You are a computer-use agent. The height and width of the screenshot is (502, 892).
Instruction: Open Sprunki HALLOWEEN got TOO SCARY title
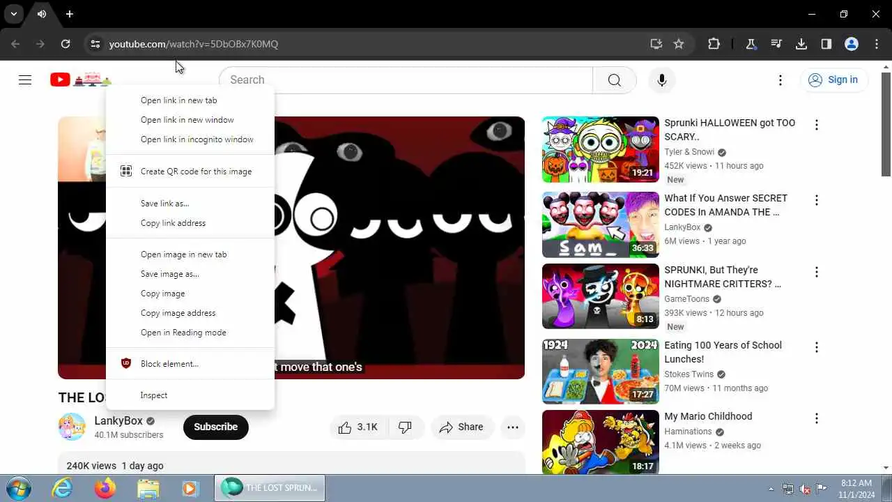pos(730,130)
